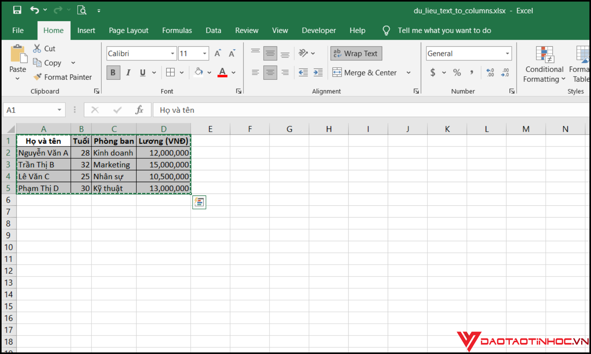This screenshot has height=354, width=591.
Task: Switch to the Data ribbon tab
Action: (x=213, y=31)
